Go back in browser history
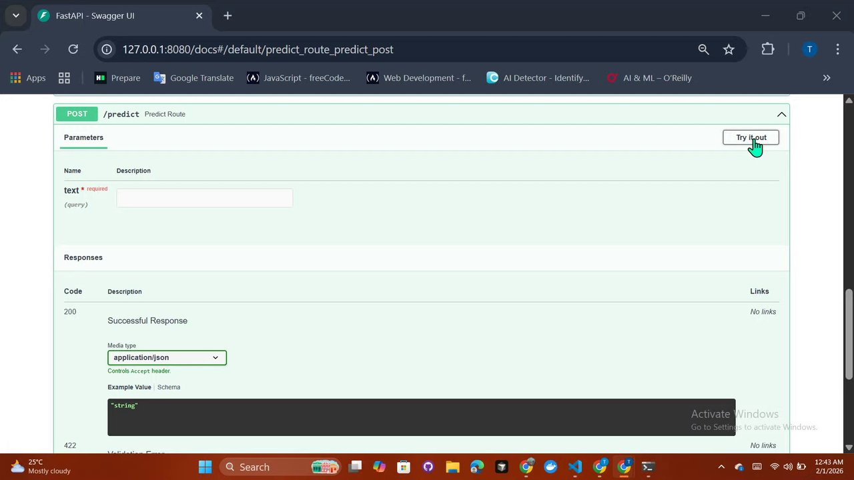Screen dimensions: 854x480 click(x=17, y=49)
